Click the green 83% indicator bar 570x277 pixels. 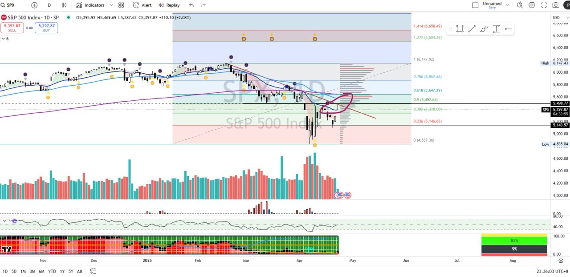(514, 240)
